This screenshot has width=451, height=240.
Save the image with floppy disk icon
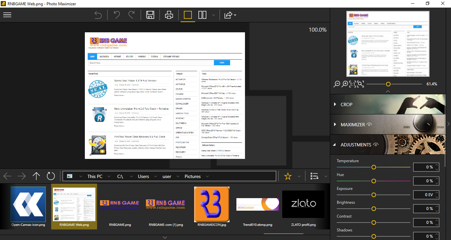150,15
